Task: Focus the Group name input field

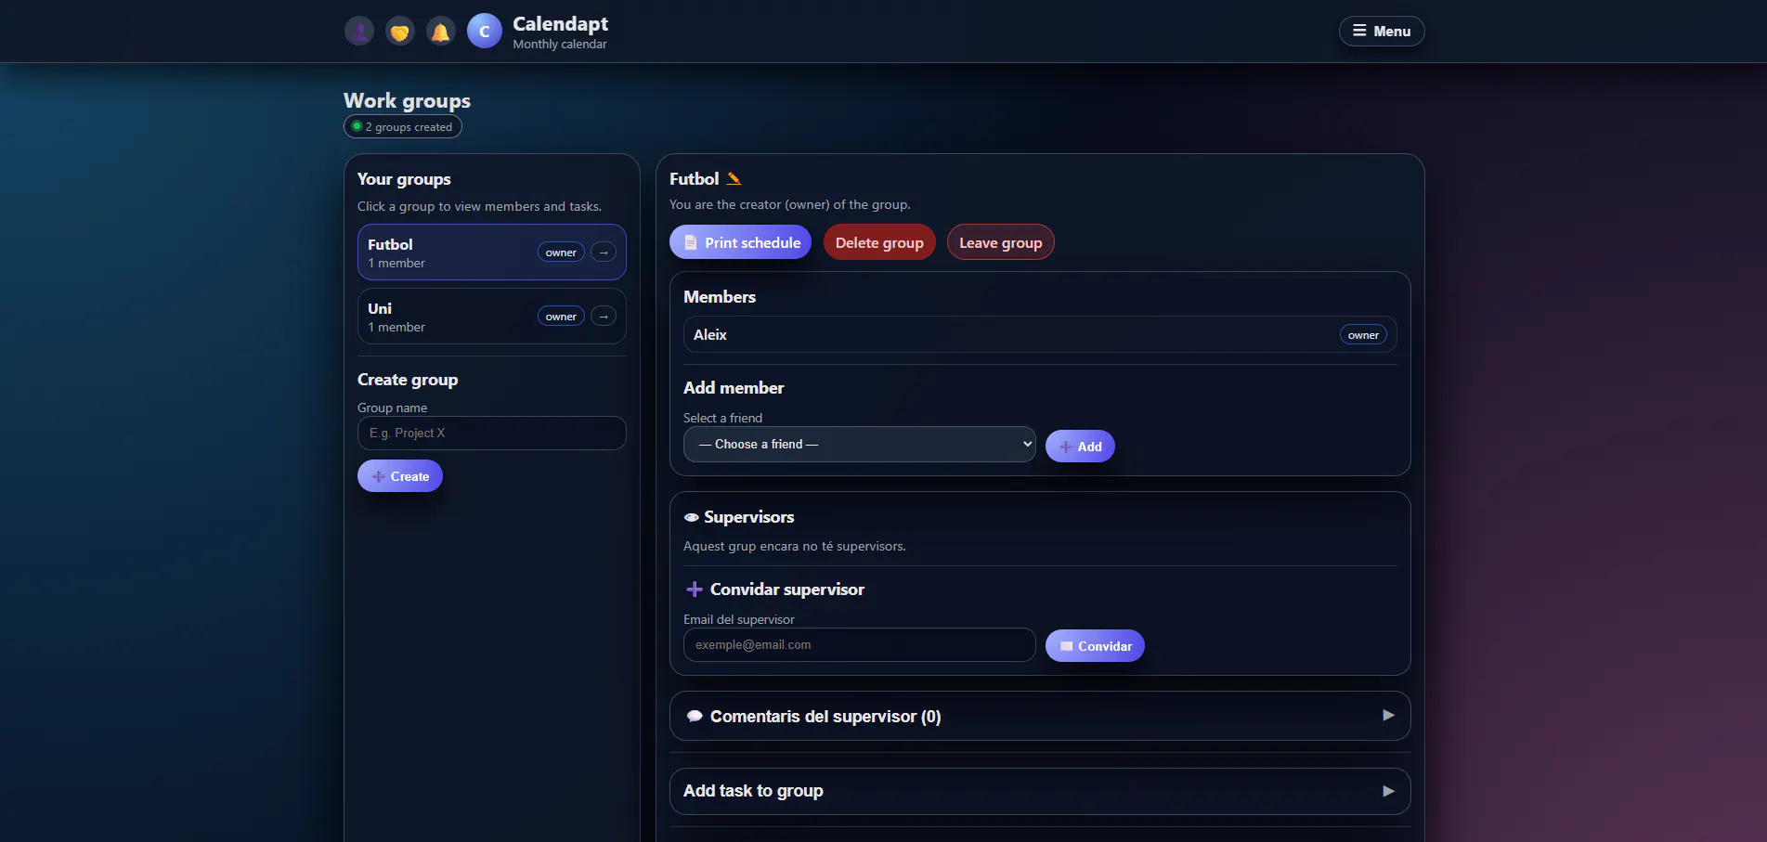Action: tap(492, 434)
